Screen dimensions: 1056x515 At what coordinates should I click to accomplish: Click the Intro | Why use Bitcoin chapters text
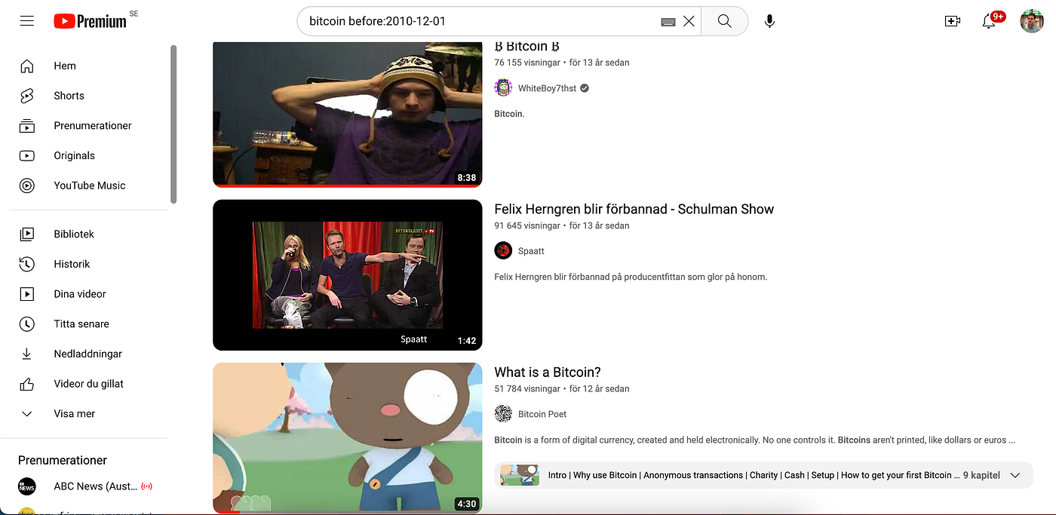pyautogui.click(x=754, y=475)
